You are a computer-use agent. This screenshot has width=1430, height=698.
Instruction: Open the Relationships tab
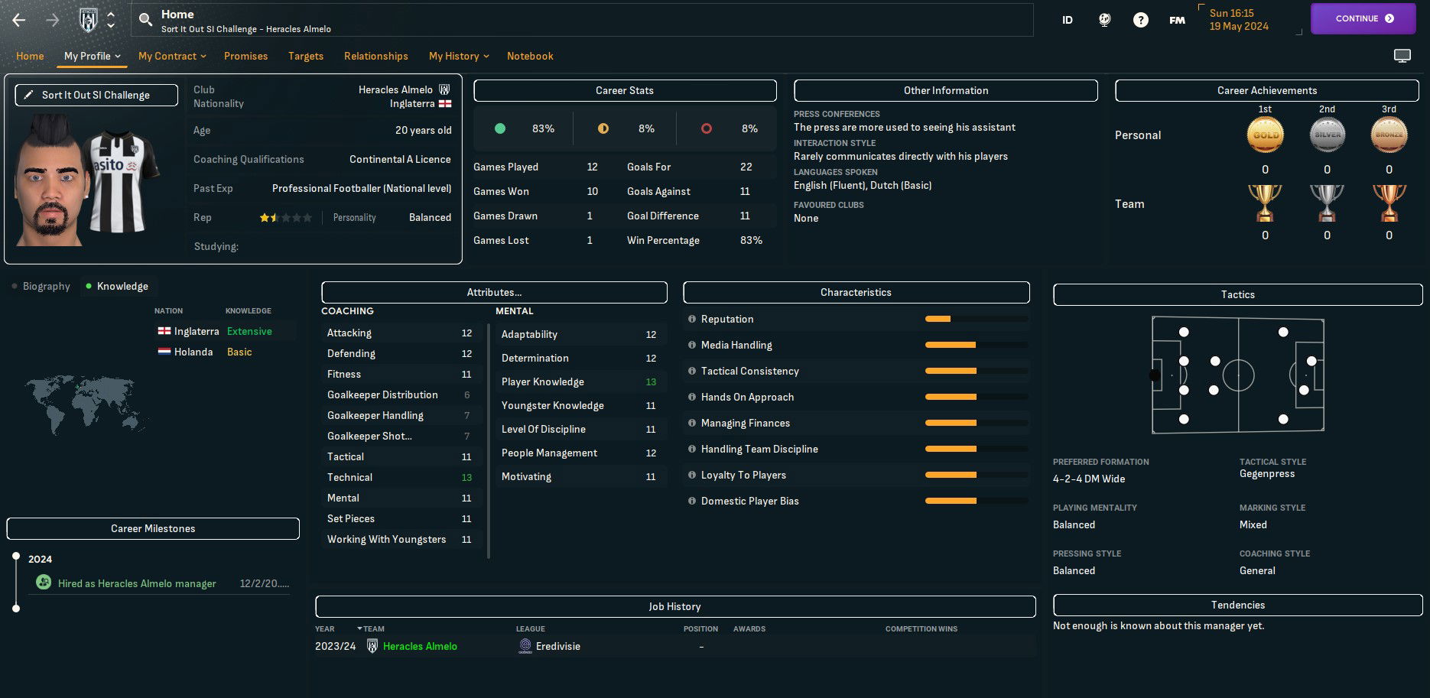click(376, 56)
